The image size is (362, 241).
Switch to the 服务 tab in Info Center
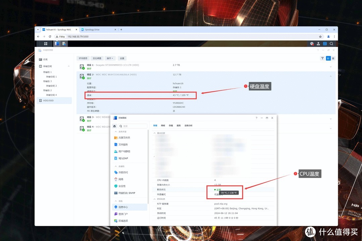pyautogui.click(x=179, y=126)
